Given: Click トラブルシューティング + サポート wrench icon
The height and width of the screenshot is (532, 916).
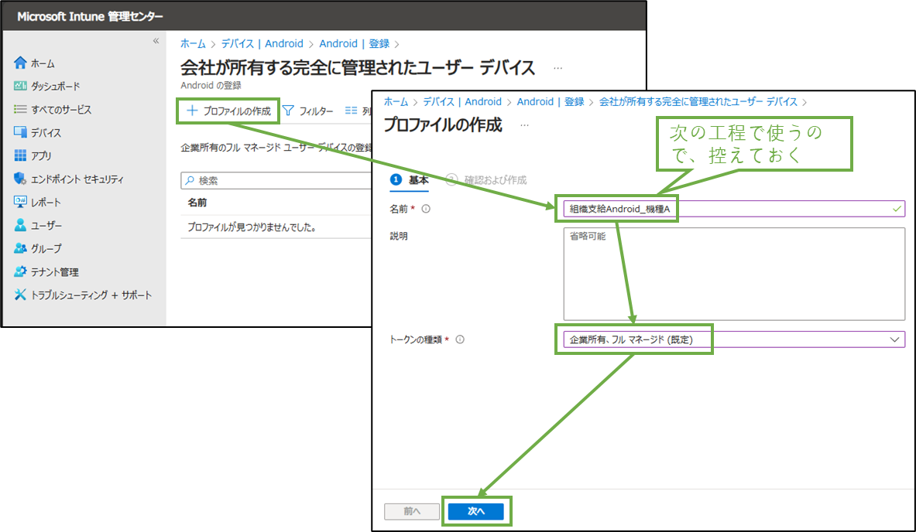Looking at the screenshot, I should pyautogui.click(x=20, y=295).
